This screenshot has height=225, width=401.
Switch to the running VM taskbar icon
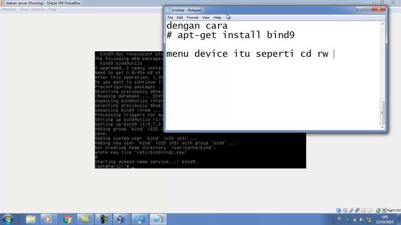click(x=140, y=219)
